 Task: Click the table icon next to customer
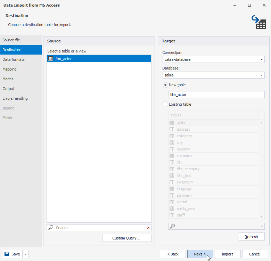tap(172, 156)
